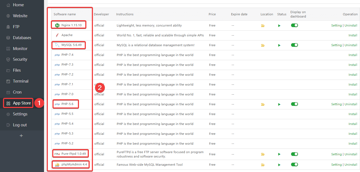Toggle PHP-5.6 dashboard display switch
The width and height of the screenshot is (360, 172).
pos(294,104)
